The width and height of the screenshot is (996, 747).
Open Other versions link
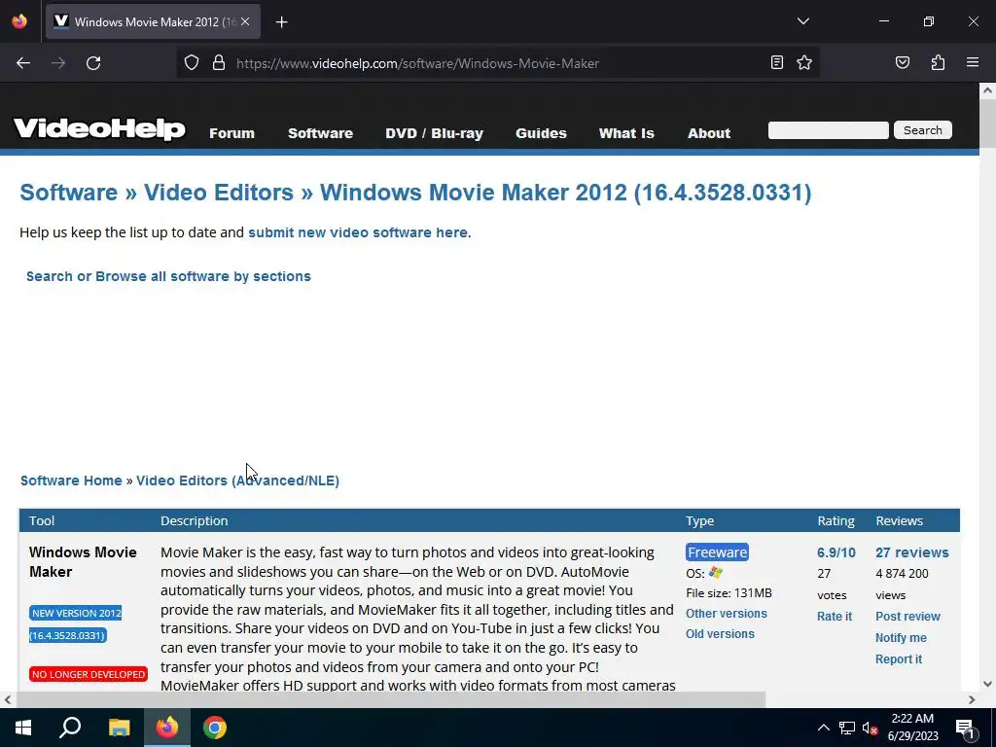pos(726,614)
